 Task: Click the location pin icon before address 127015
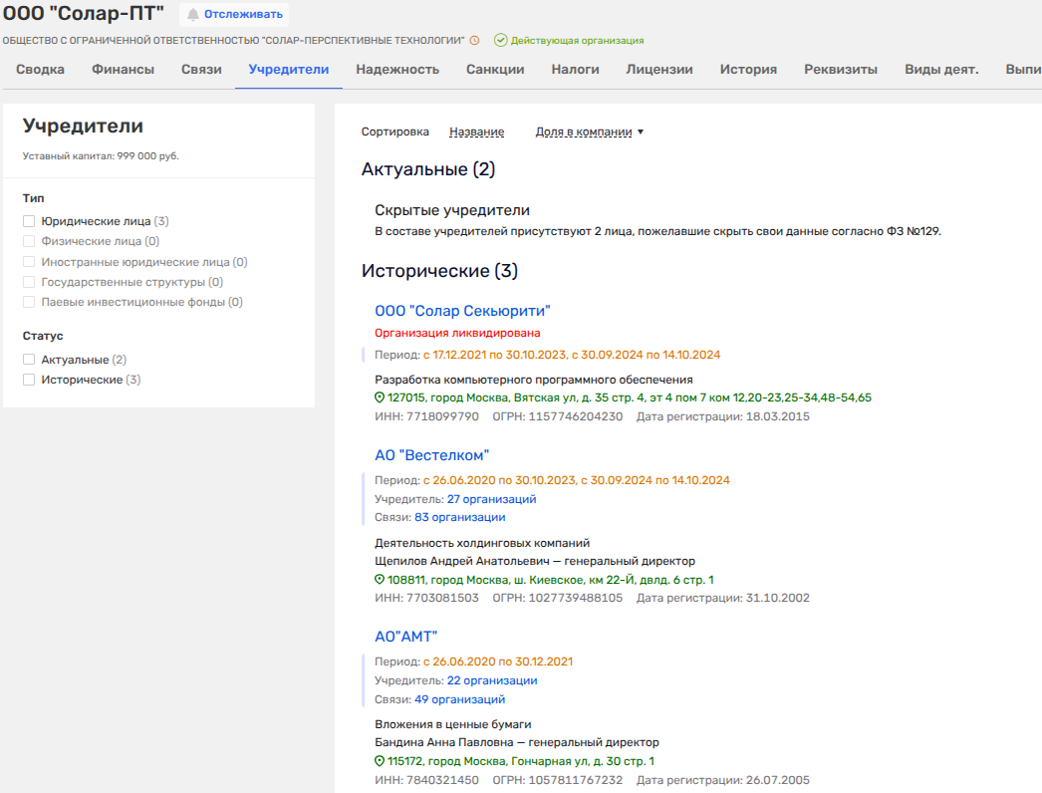click(380, 397)
